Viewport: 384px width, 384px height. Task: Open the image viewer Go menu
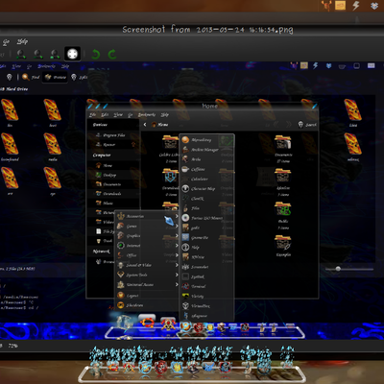pyautogui.click(x=7, y=42)
